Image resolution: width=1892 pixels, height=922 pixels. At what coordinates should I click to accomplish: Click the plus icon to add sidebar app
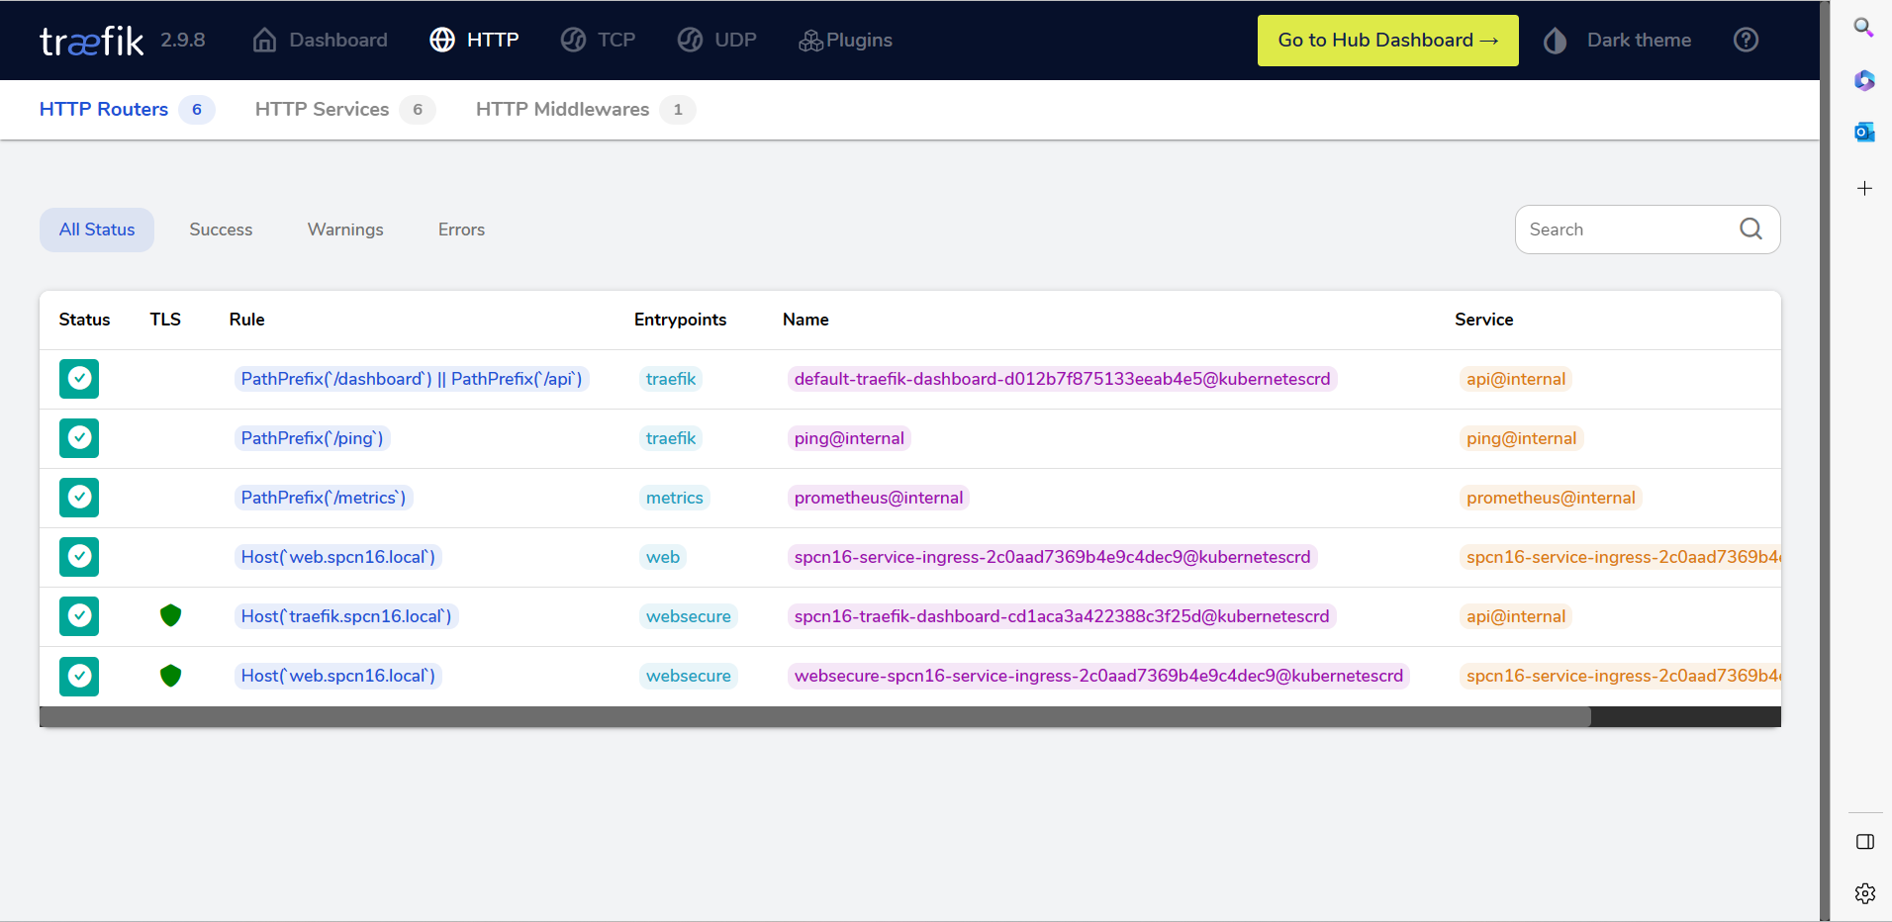1864,188
